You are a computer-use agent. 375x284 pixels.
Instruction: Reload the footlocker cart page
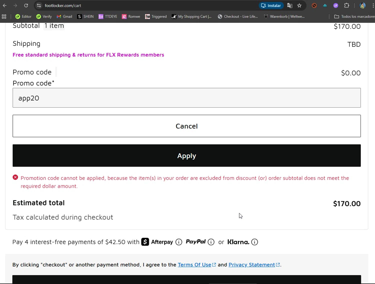tap(26, 6)
